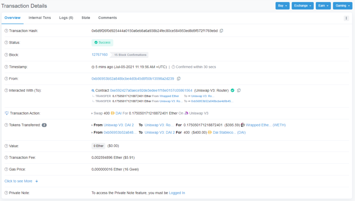The height and width of the screenshot is (201, 355).
Task: Click the help icon beside Value
Action: pos(6,146)
